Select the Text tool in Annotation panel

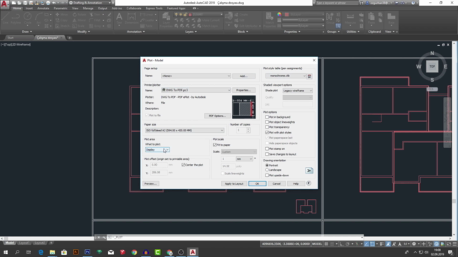click(120, 18)
